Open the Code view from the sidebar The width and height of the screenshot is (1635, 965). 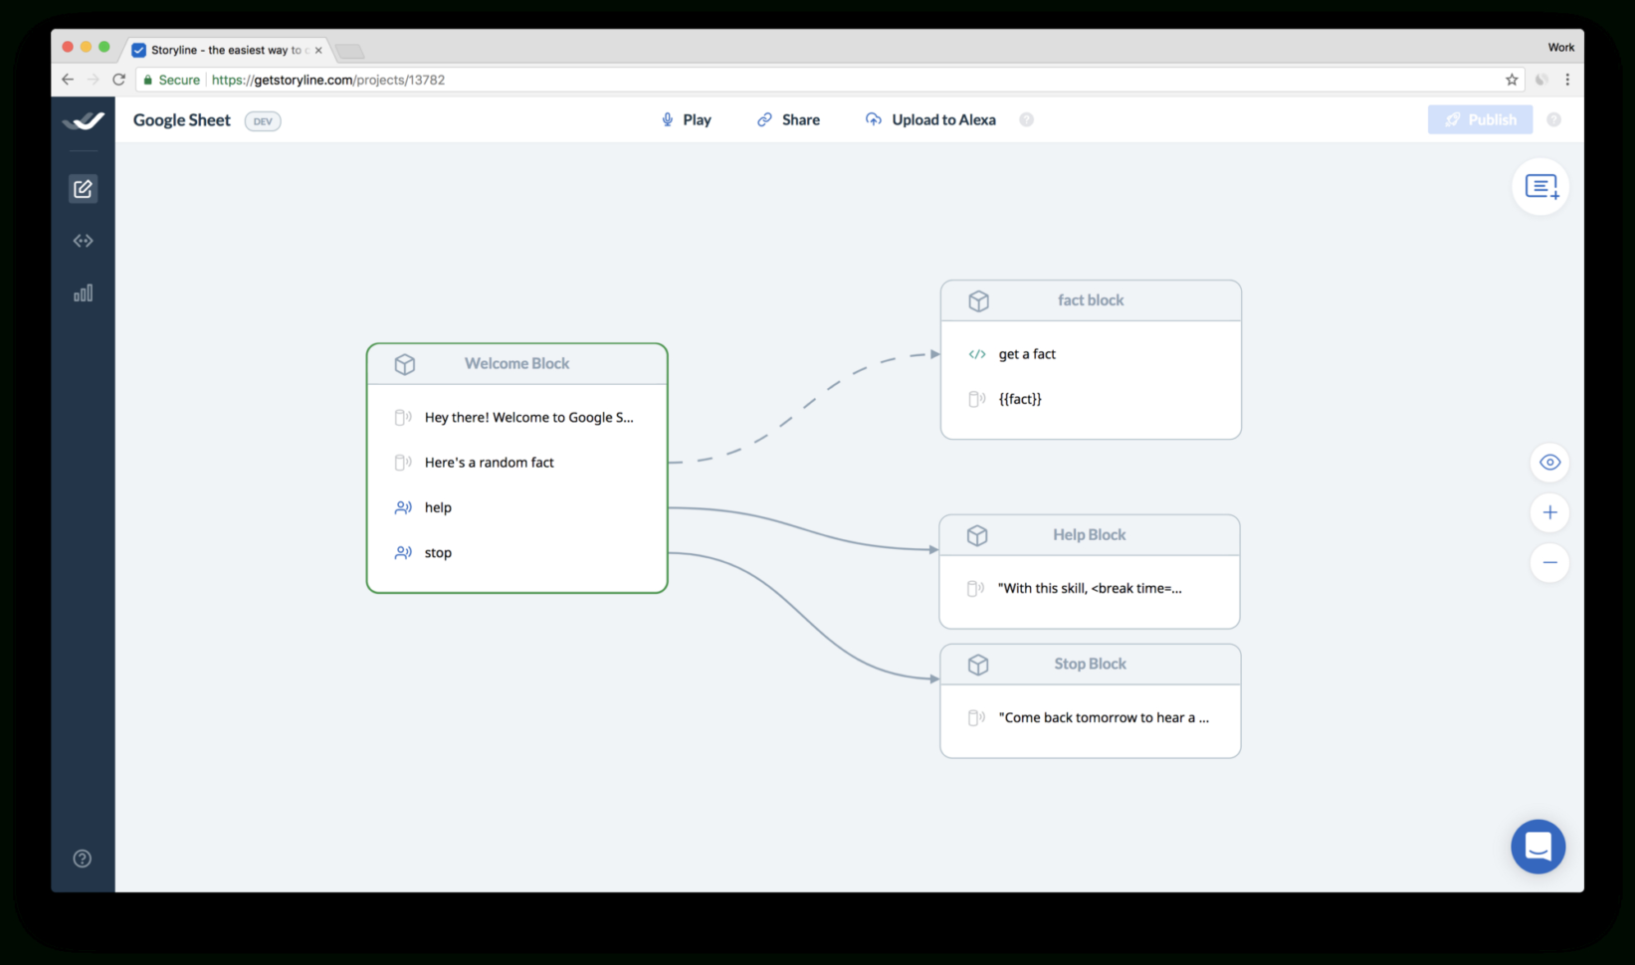pyautogui.click(x=84, y=240)
